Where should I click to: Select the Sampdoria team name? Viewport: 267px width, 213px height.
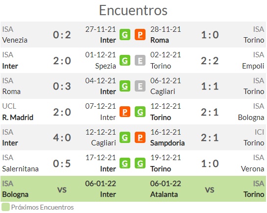(168, 143)
